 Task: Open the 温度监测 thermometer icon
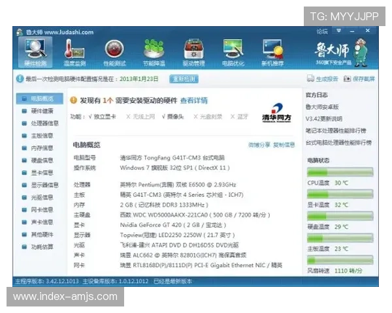pyautogui.click(x=74, y=52)
